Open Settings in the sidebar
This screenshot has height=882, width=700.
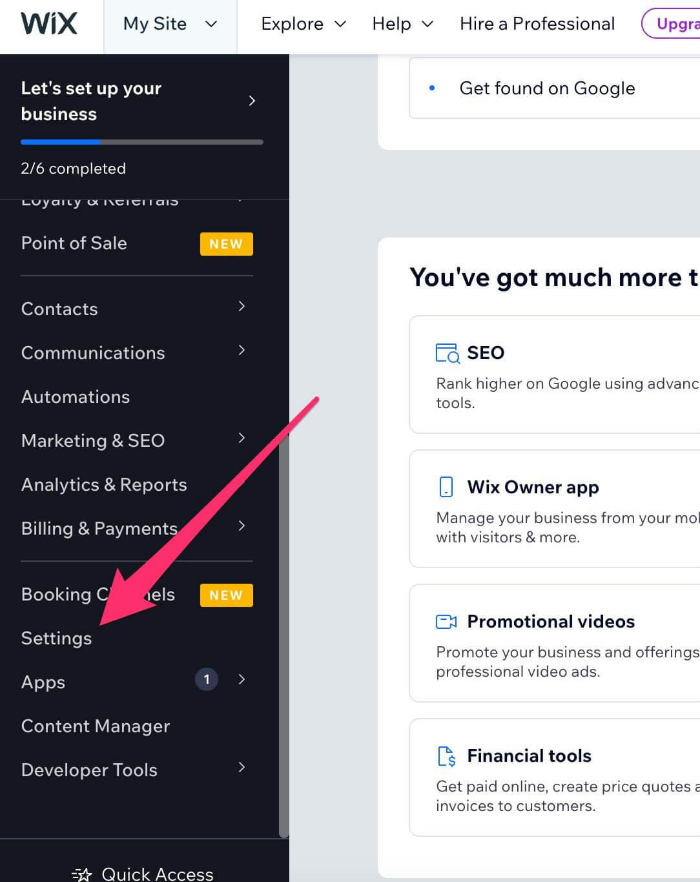coord(57,639)
